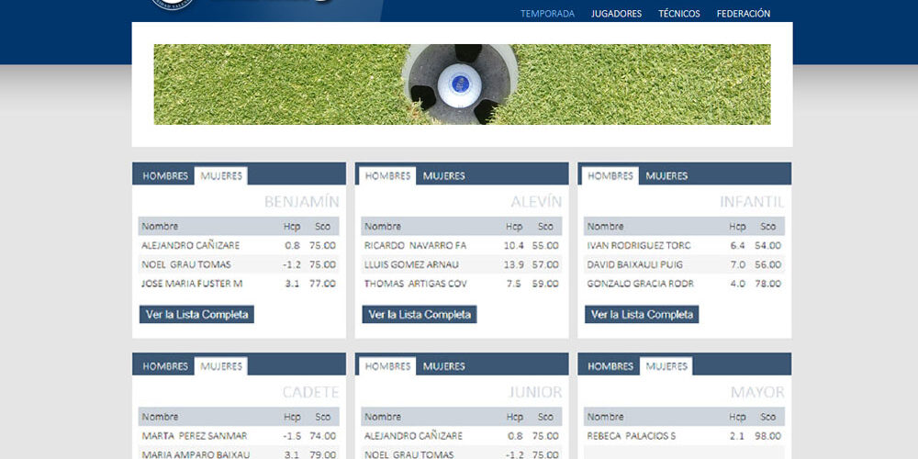The image size is (918, 459).
Task: Click handicap 13.9 for Lluis Gomez
Action: coord(513,264)
